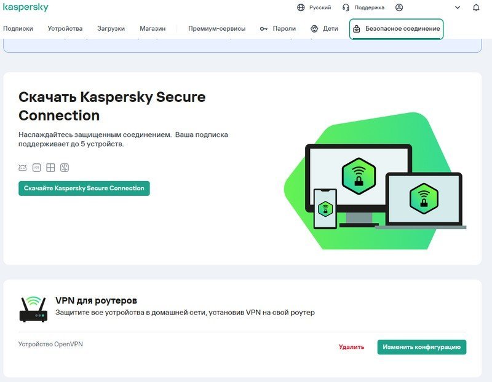This screenshot has width=492, height=382.
Task: Go to the Пароли tab
Action: point(278,29)
